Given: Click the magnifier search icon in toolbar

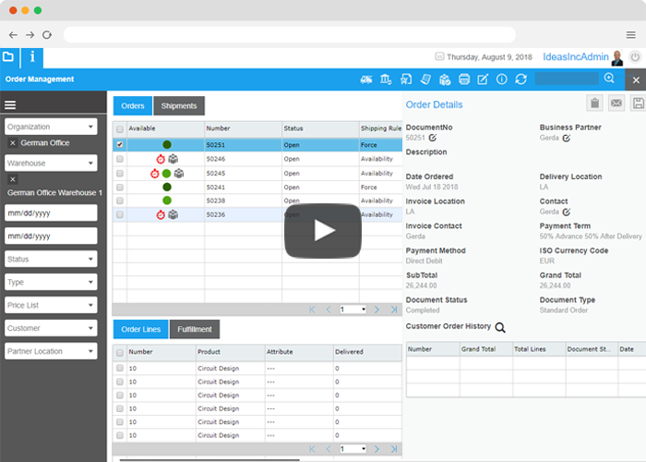Looking at the screenshot, I should pos(609,78).
